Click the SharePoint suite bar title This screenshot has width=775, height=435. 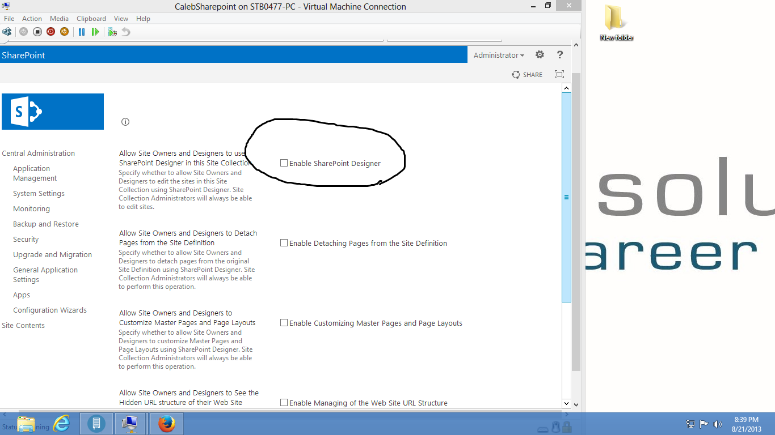(23, 55)
